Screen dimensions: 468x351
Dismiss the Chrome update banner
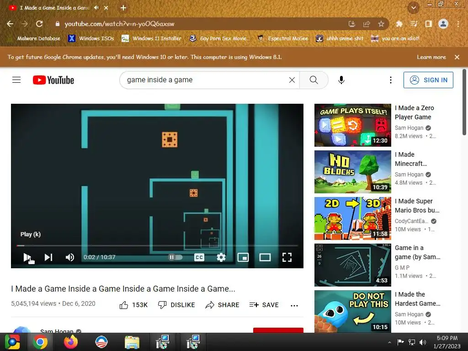457,57
